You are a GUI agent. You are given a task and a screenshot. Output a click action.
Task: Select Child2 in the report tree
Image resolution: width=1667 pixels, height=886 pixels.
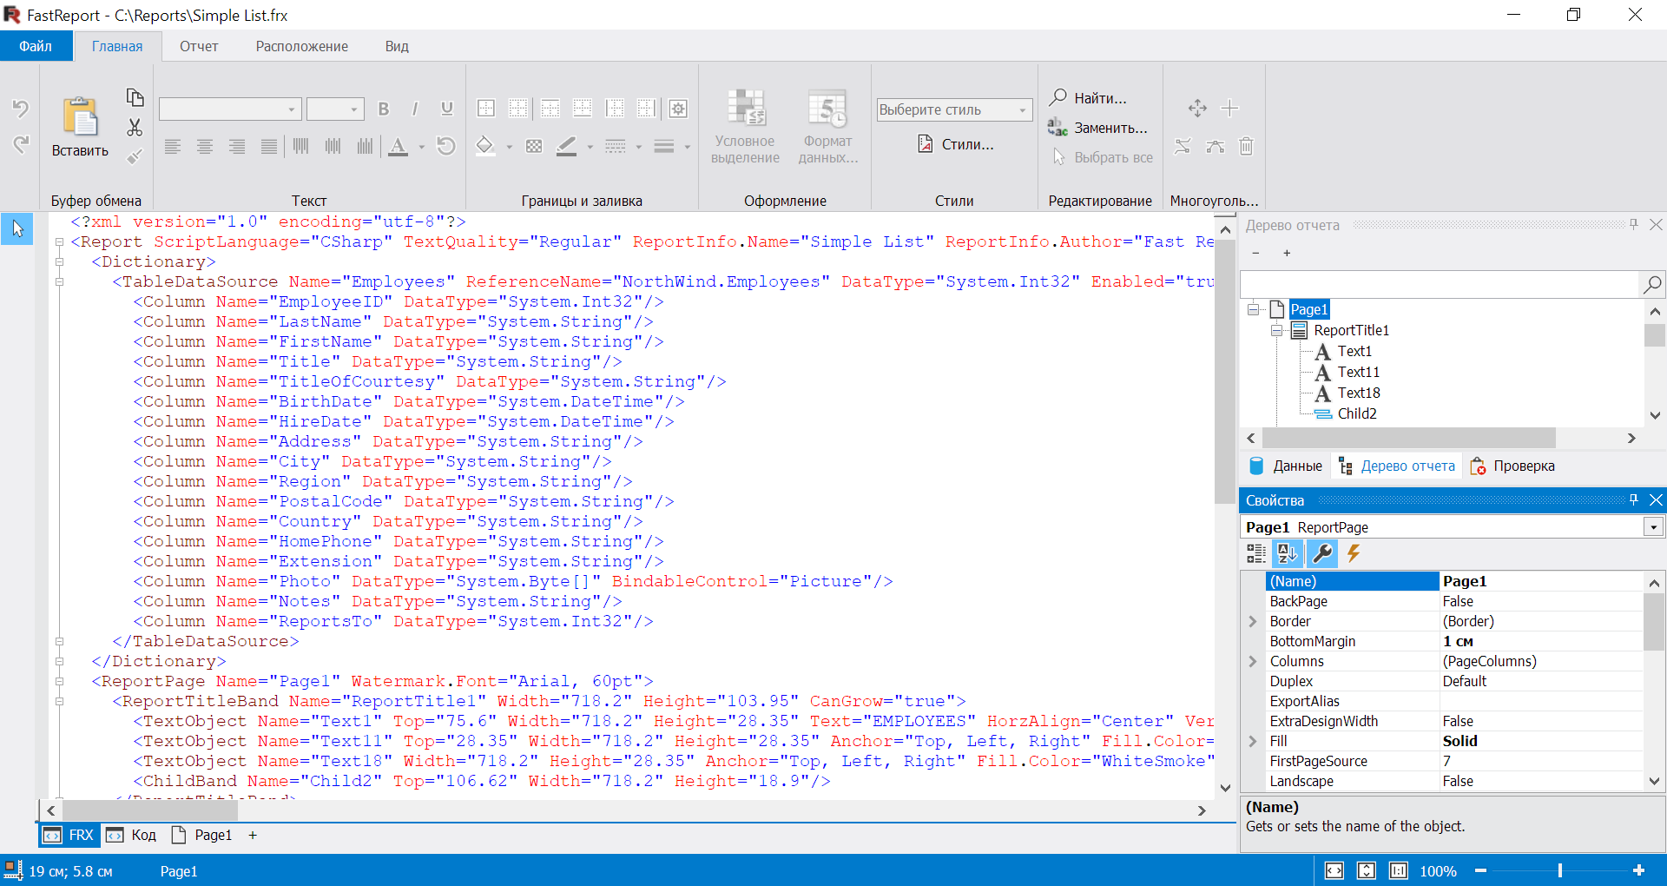coord(1357,413)
